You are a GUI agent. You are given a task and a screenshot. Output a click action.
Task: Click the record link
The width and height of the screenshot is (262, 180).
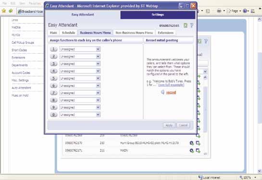pos(171,92)
